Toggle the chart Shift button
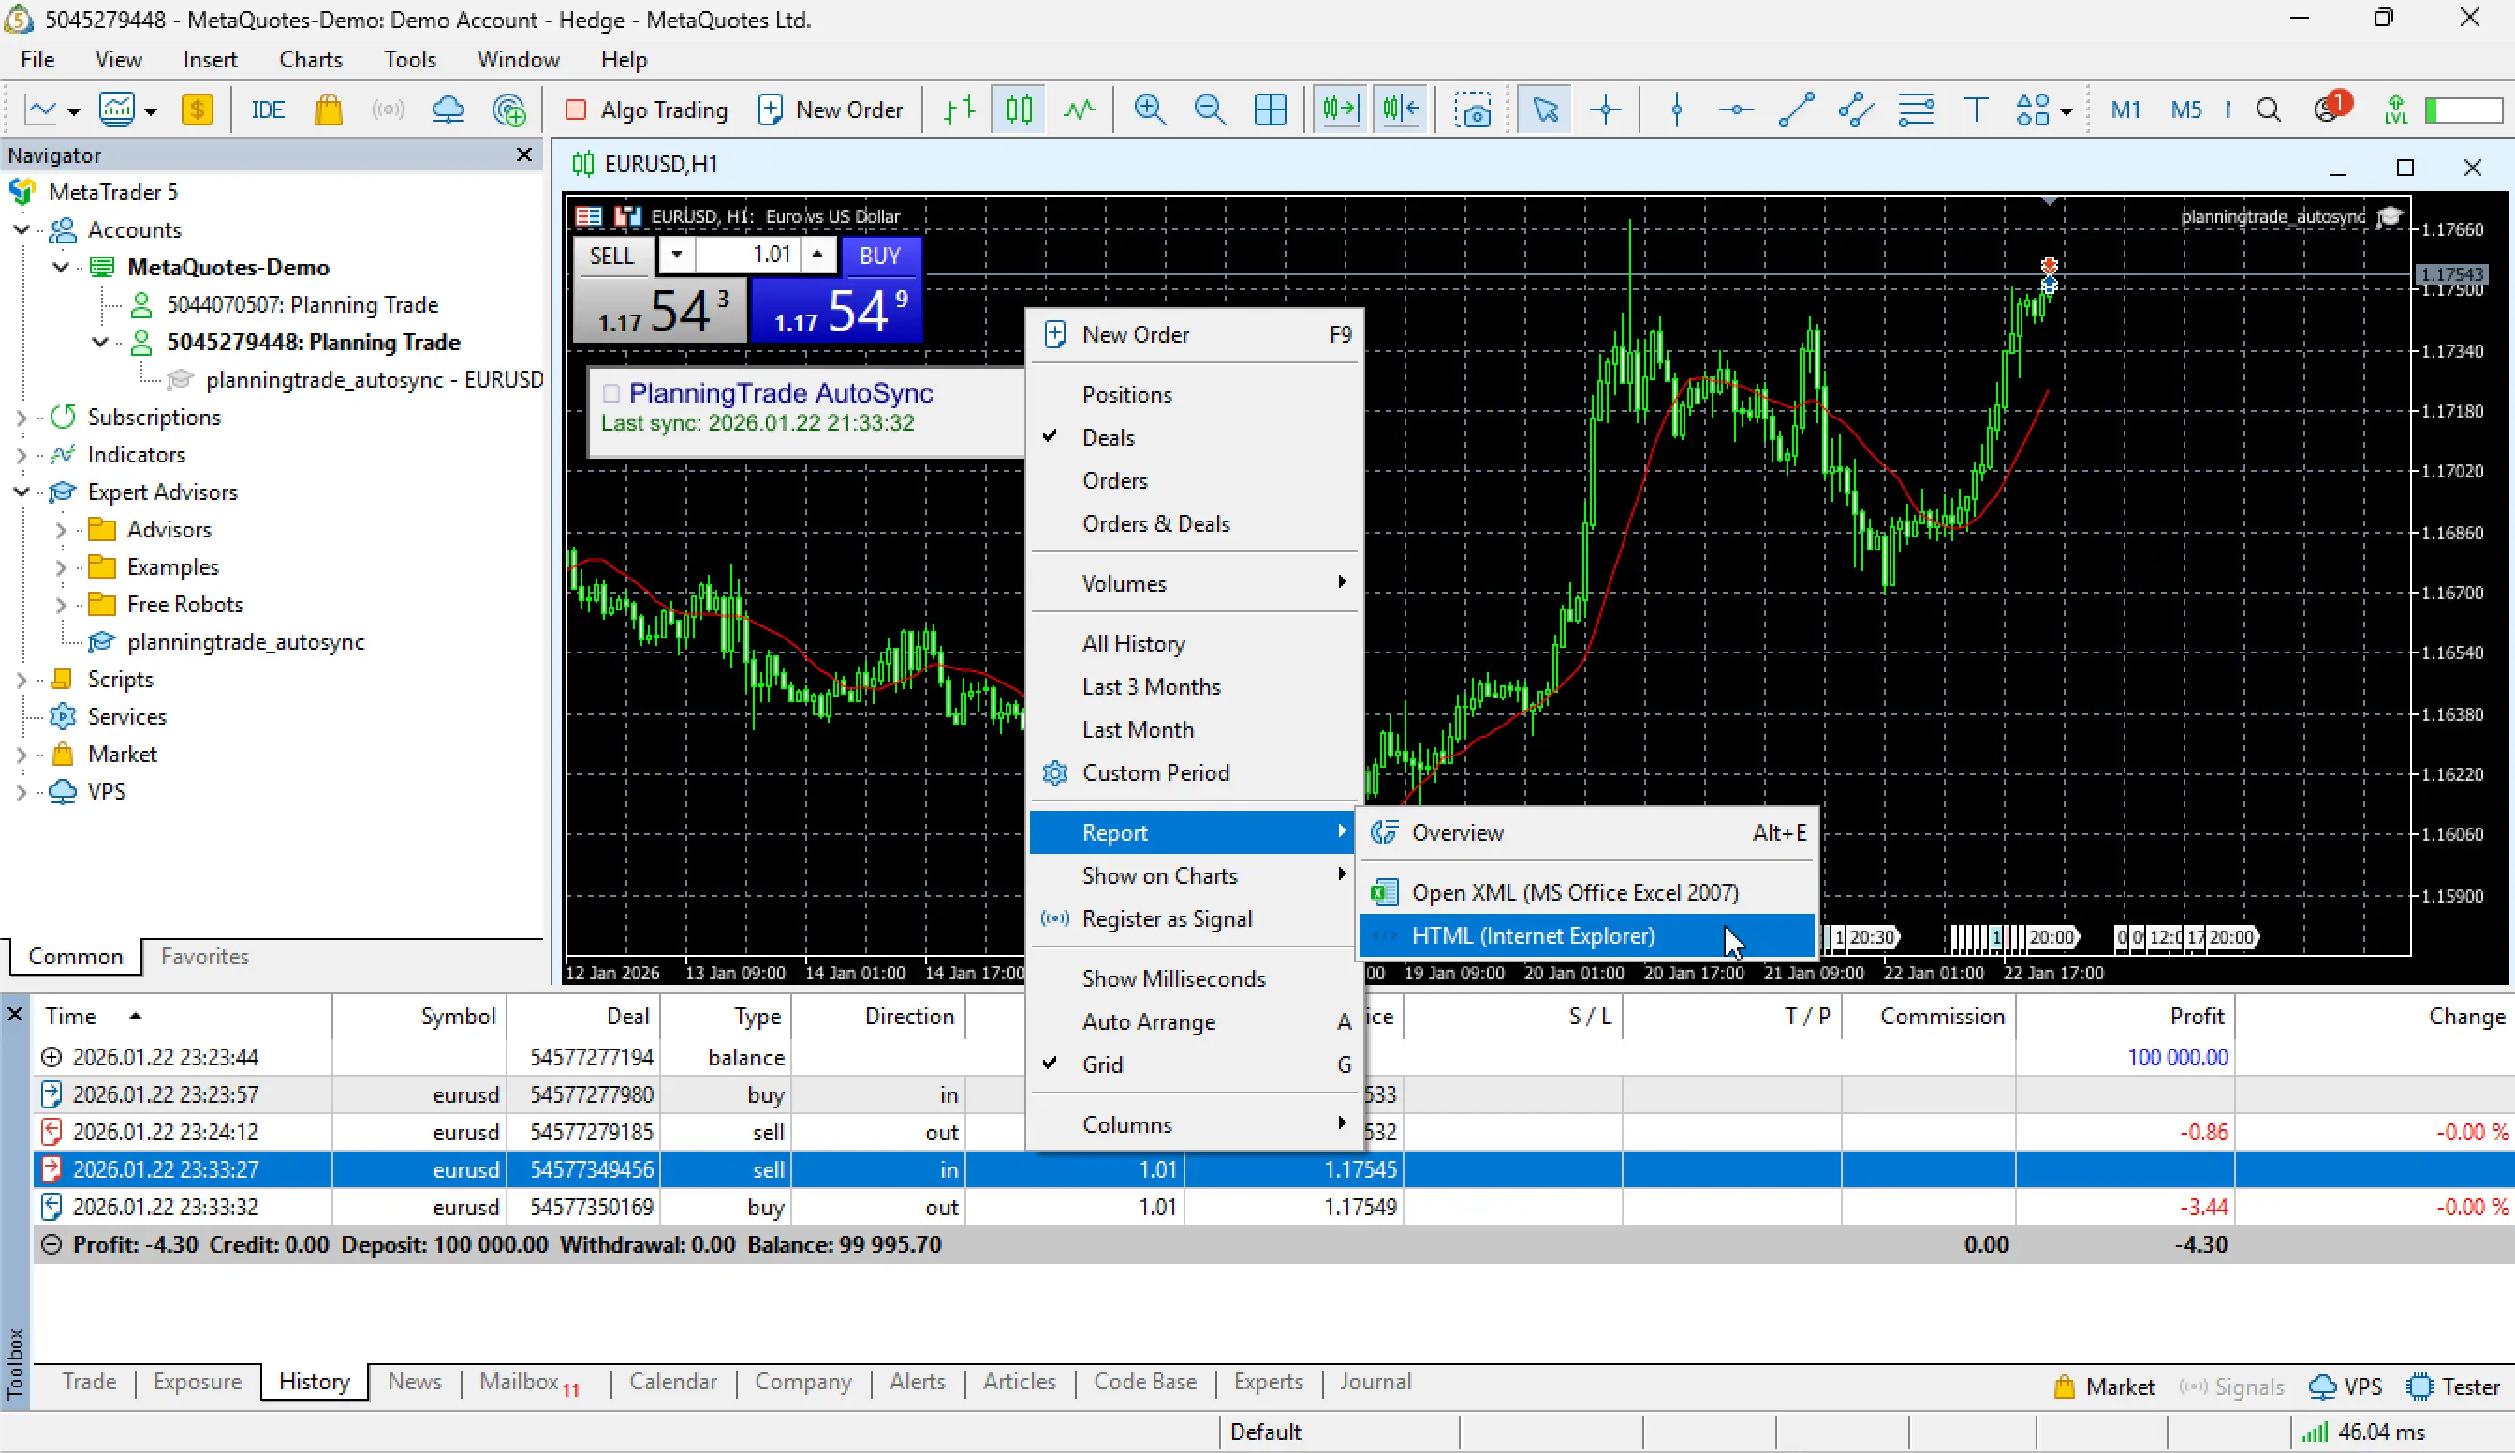Viewport: 2515px width, 1453px height. click(x=1399, y=110)
